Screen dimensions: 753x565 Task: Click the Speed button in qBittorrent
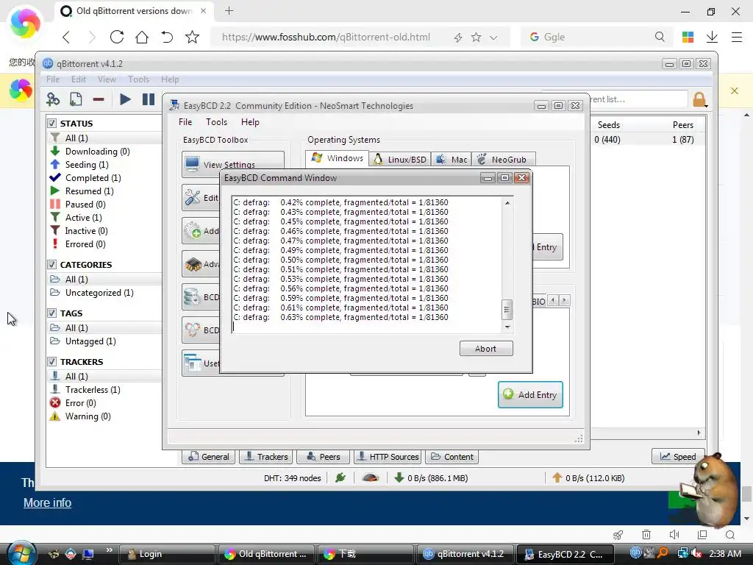(x=678, y=456)
